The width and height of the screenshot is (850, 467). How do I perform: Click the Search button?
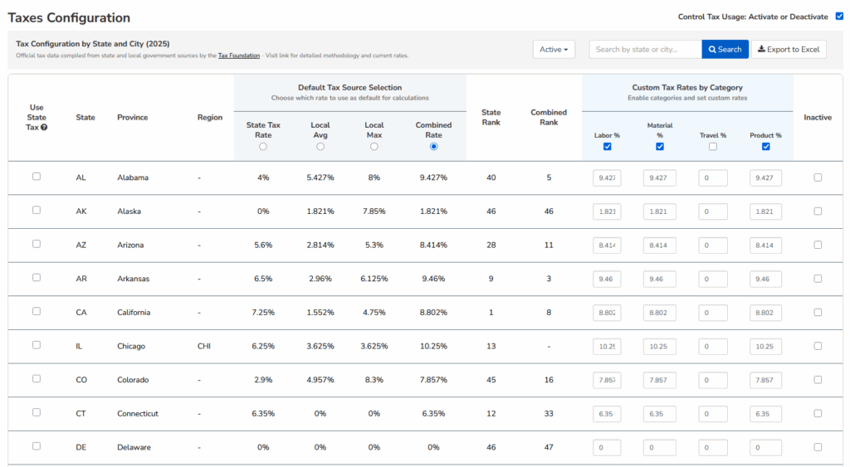tap(725, 49)
